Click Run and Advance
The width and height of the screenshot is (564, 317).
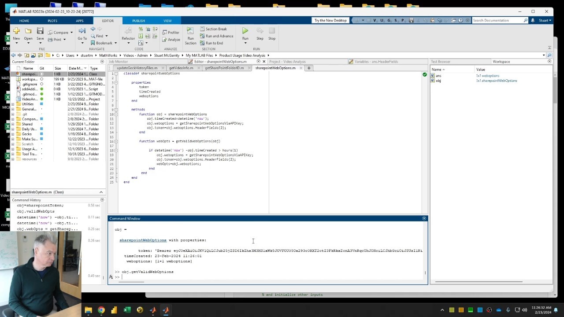pyautogui.click(x=216, y=36)
